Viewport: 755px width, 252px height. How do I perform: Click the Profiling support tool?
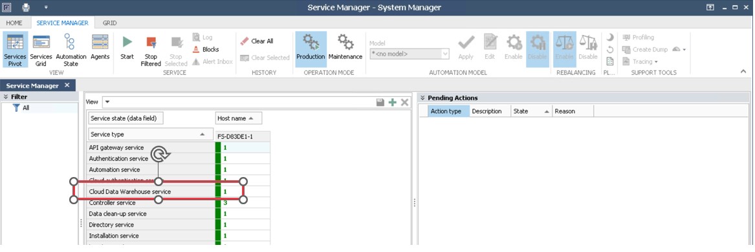click(x=638, y=37)
